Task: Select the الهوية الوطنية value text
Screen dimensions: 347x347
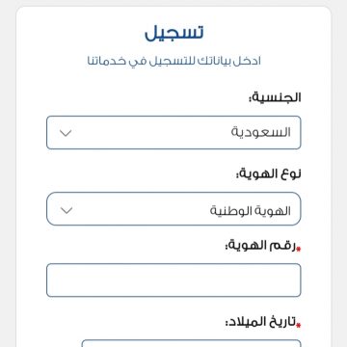Action: 251,211
